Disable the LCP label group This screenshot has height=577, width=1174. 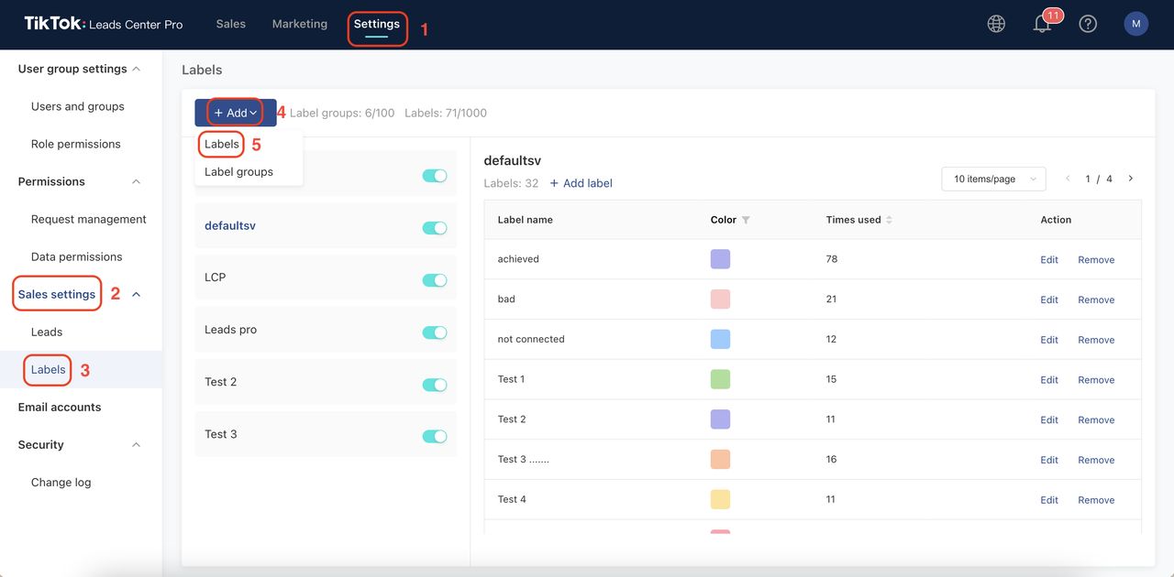[434, 279]
